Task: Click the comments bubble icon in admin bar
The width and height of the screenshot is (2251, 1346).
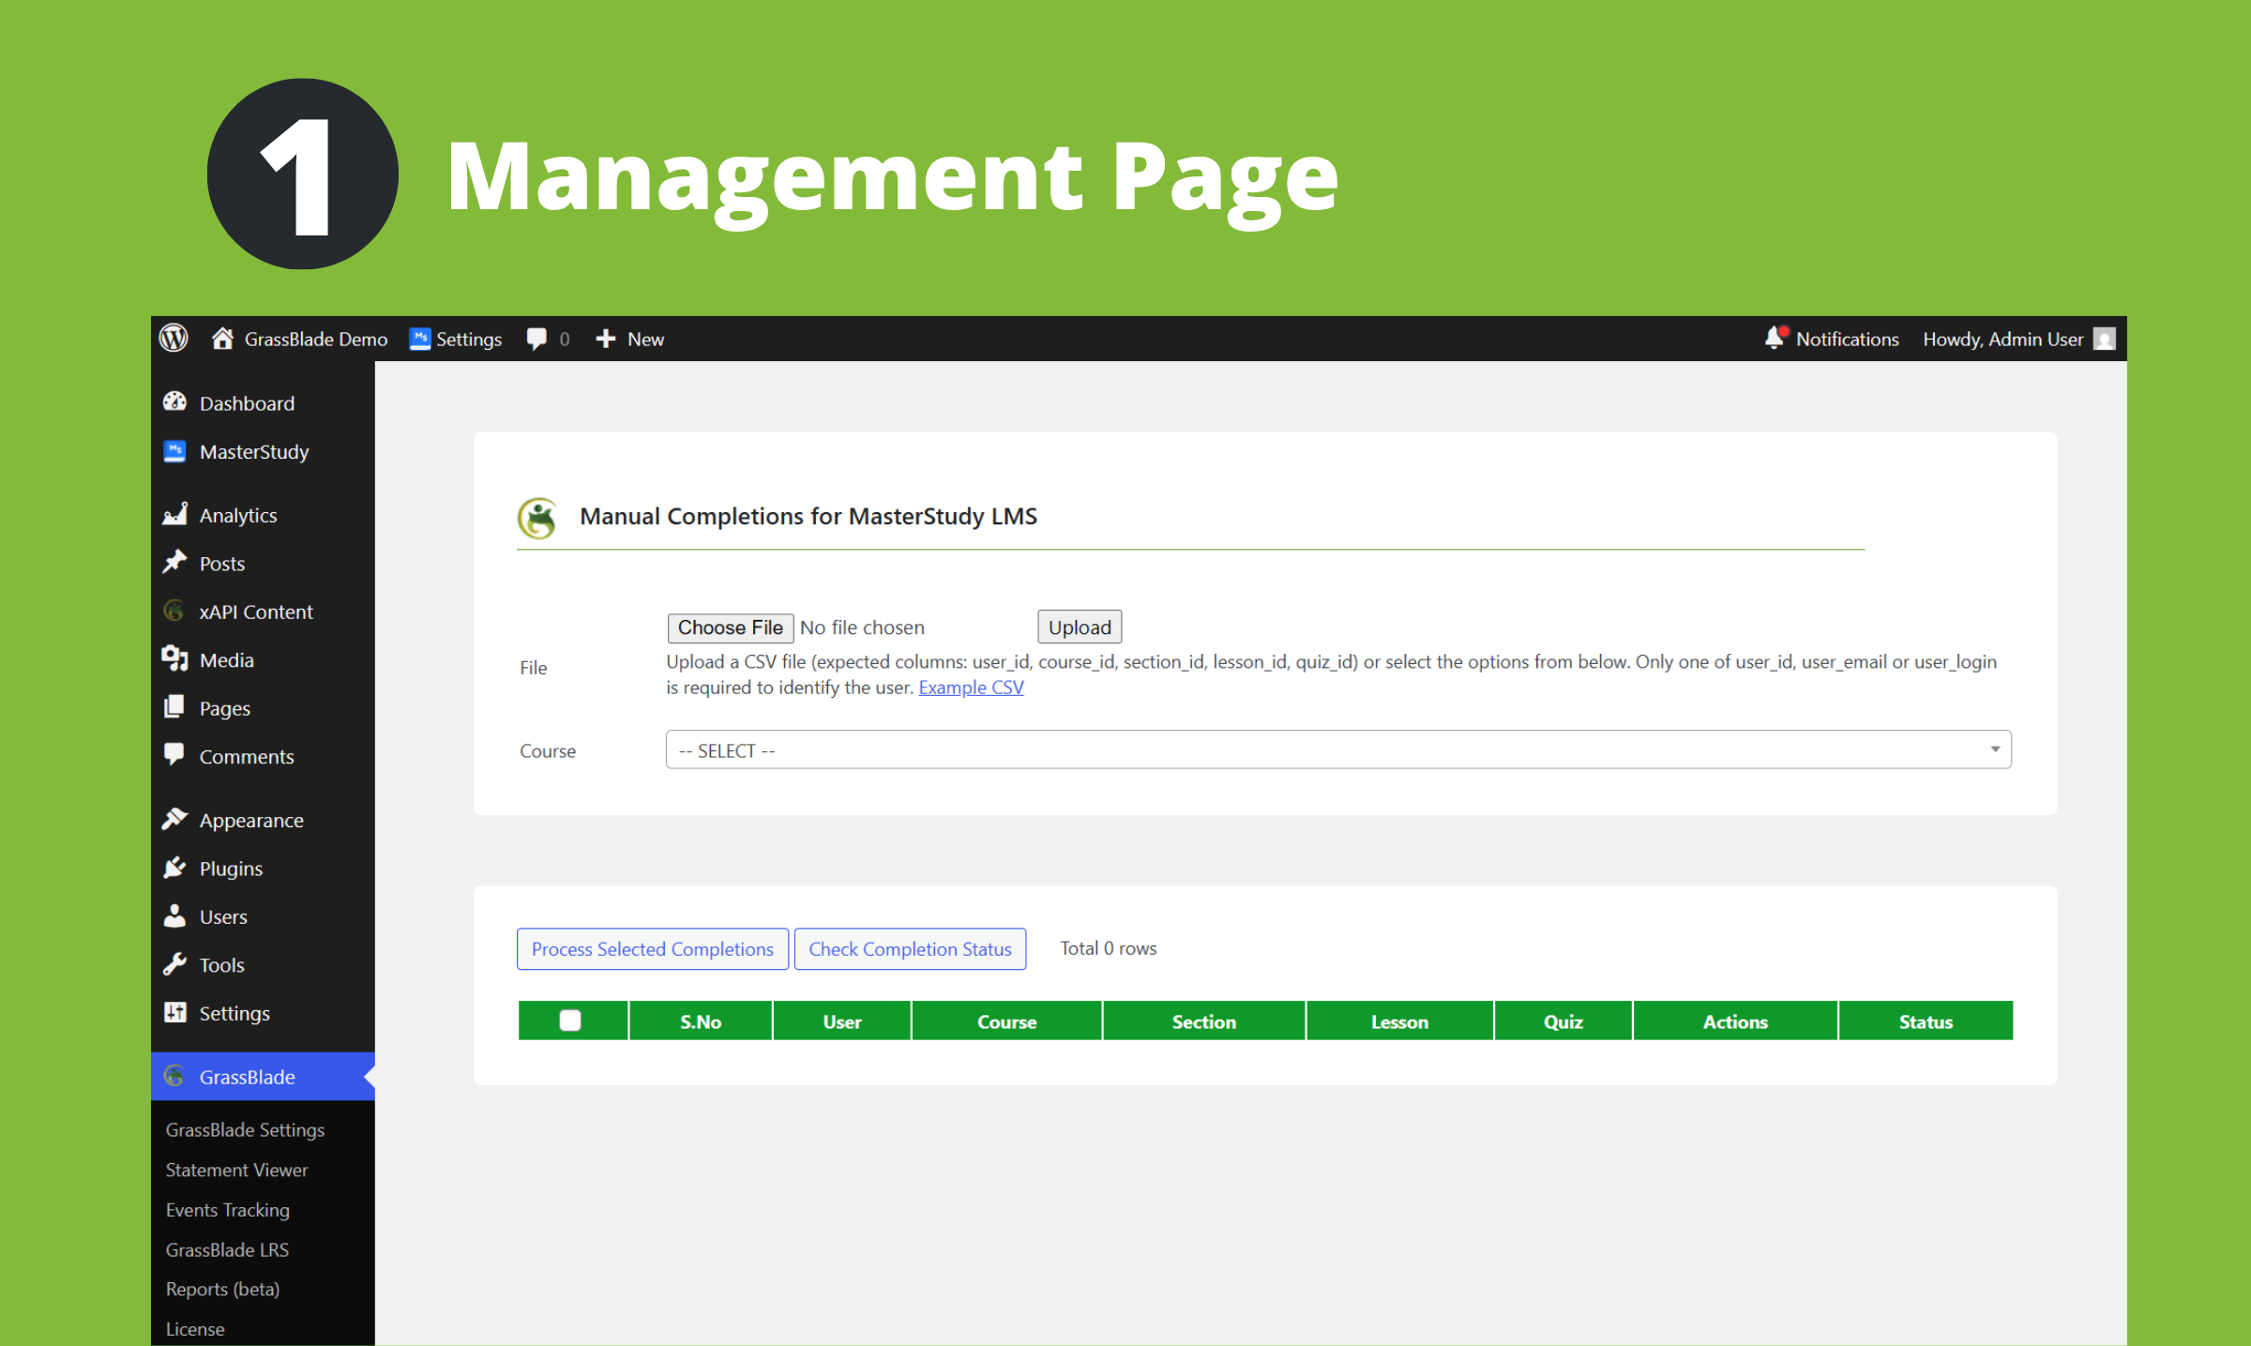Action: pos(536,339)
